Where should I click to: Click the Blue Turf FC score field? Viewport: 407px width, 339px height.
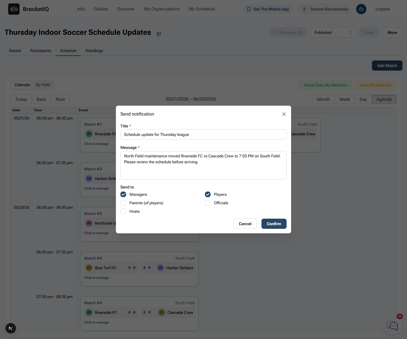click(x=132, y=268)
